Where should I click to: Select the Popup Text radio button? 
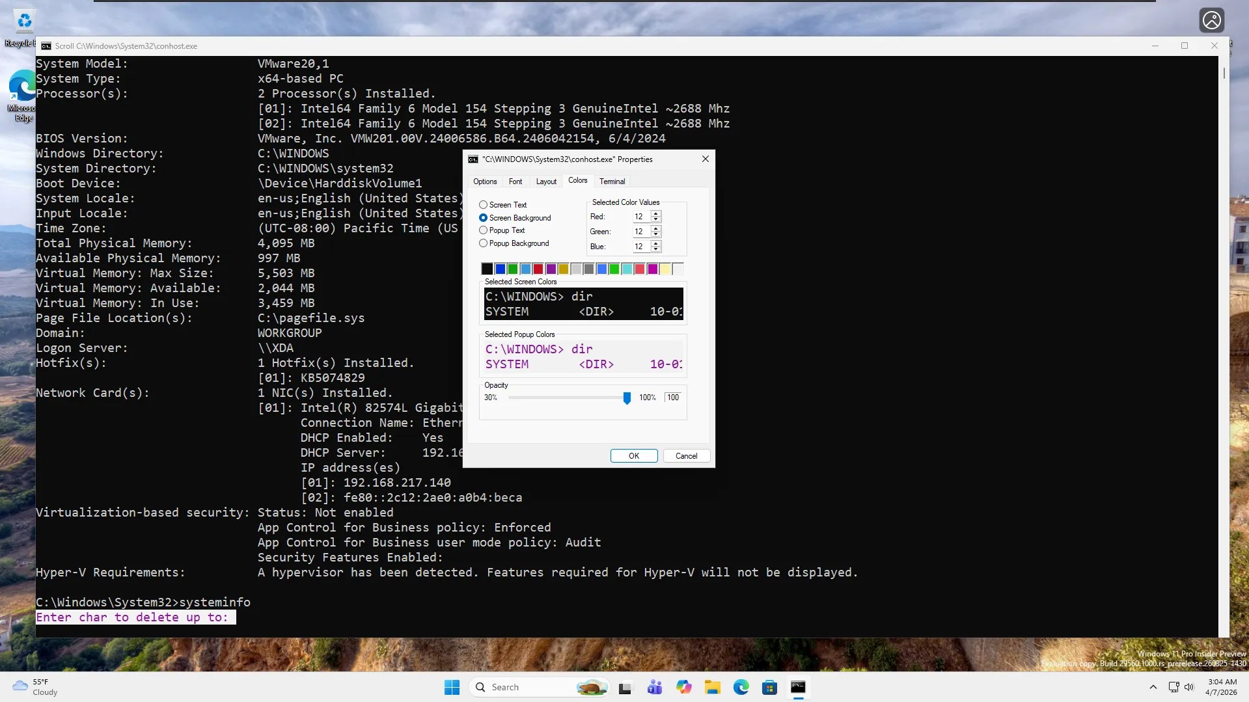click(x=484, y=230)
